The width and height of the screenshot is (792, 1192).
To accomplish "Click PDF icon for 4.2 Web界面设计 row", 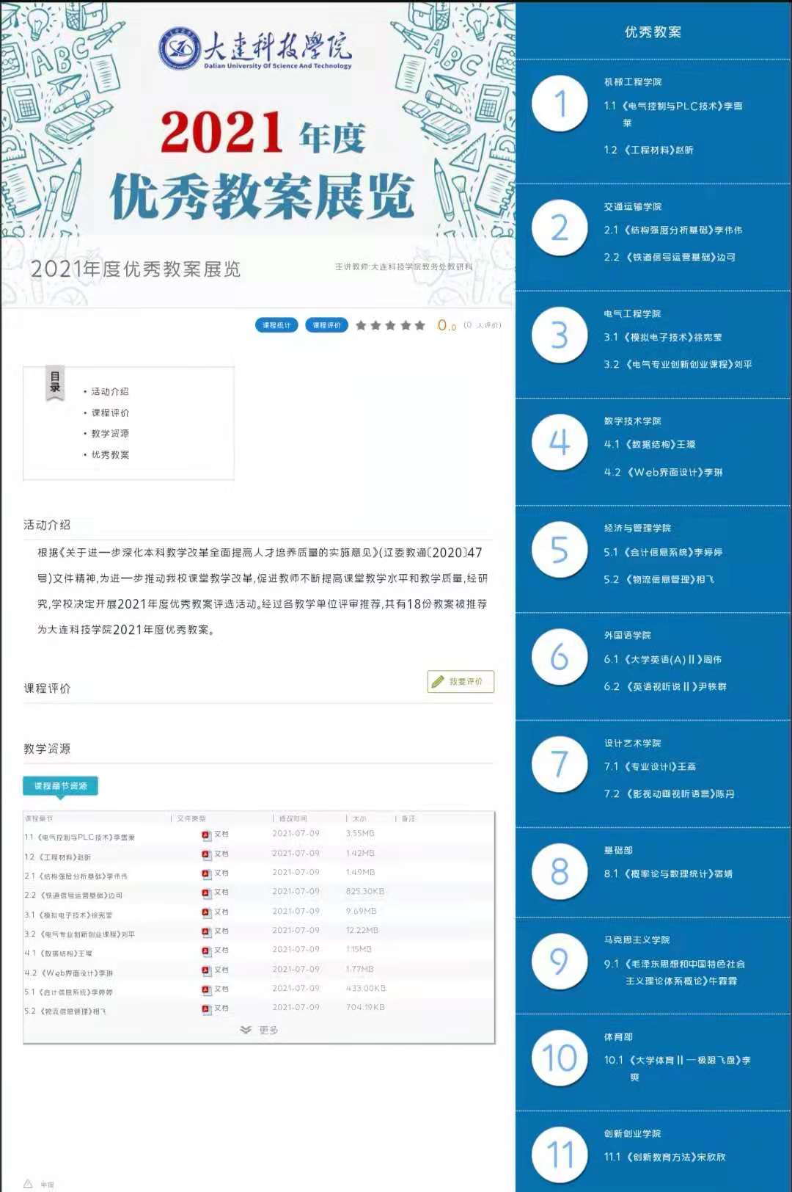I will click(206, 970).
